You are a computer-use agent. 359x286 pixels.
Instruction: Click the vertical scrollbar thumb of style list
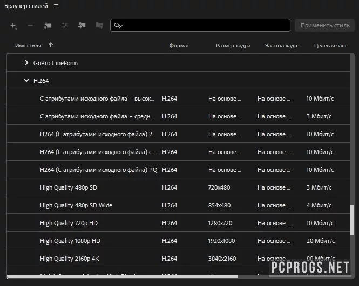[x=352, y=220]
